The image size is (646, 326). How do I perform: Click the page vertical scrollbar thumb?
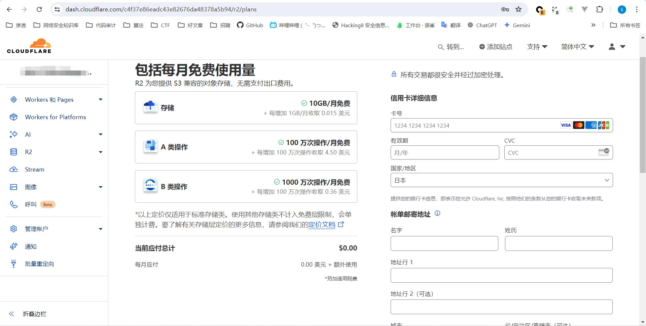point(643,115)
